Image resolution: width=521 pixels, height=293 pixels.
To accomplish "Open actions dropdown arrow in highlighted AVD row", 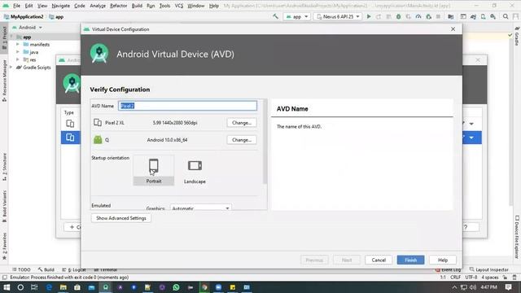I will [x=471, y=138].
